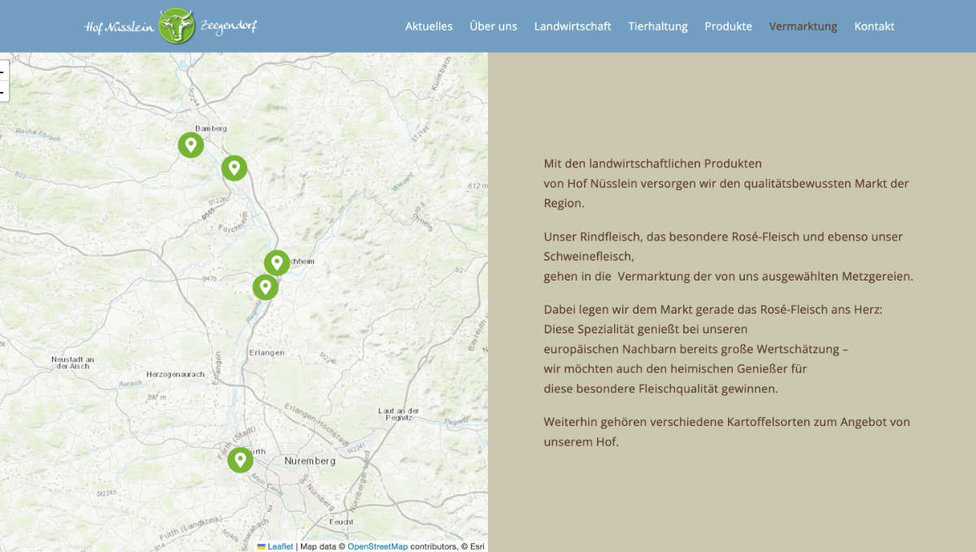Click the map marker southeast of Bamberg
This screenshot has width=976, height=552.
click(234, 168)
